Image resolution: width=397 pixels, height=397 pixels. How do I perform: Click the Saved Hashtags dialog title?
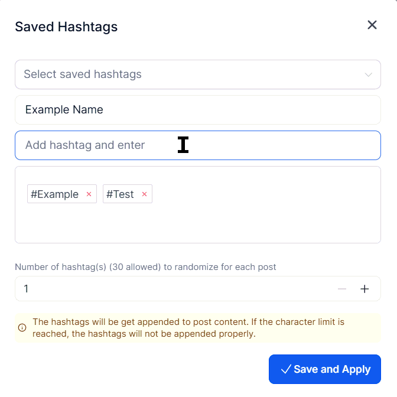tap(66, 27)
